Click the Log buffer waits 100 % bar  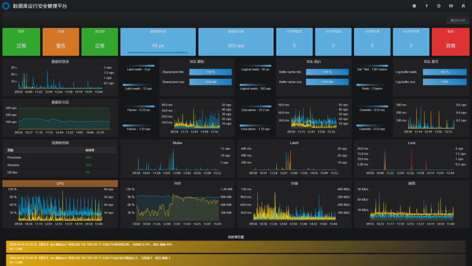[x=444, y=72]
